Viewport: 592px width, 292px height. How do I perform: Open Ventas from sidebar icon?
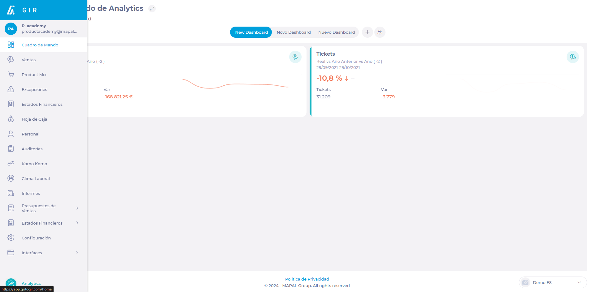pyautogui.click(x=11, y=60)
